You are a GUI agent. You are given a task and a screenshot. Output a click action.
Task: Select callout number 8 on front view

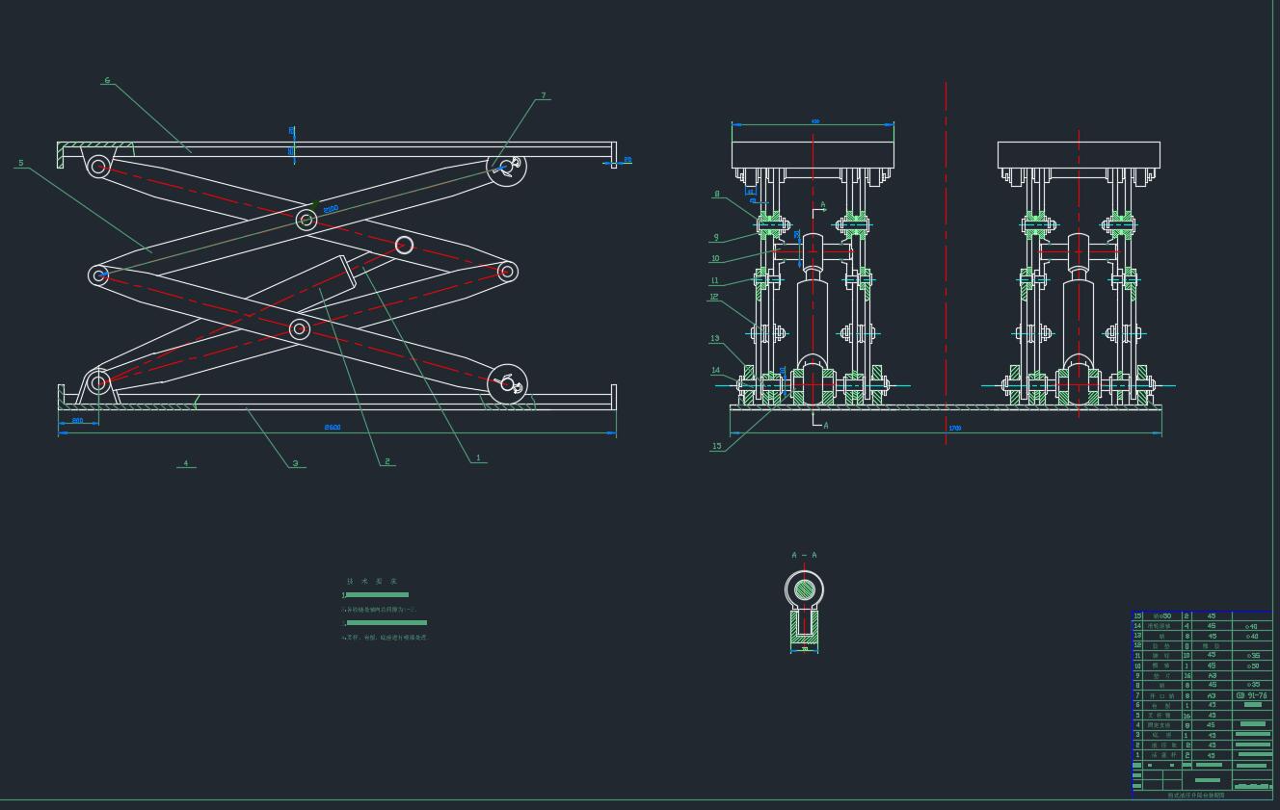[x=717, y=194]
